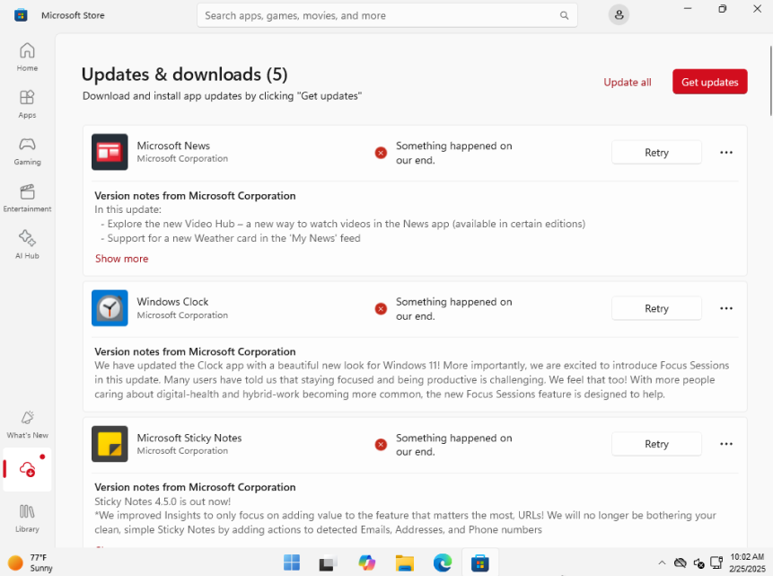Image resolution: width=773 pixels, height=576 pixels.
Task: Show hidden system tray icons
Action: click(x=662, y=563)
